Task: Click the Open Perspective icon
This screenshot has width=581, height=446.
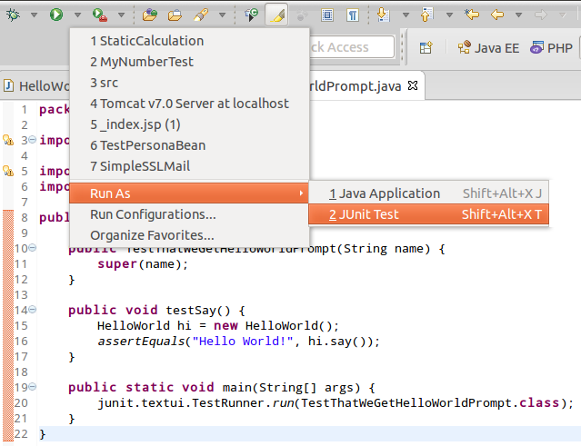Action: 426,47
